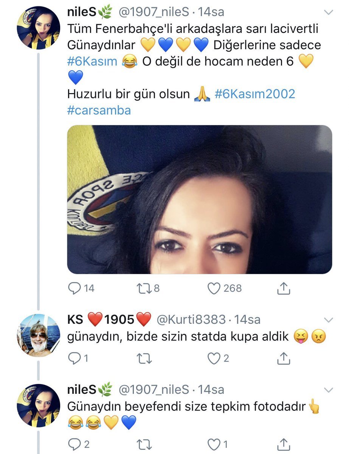Like the KS 1905 tweet
Viewport: 349px width, 454px height.
(214, 358)
